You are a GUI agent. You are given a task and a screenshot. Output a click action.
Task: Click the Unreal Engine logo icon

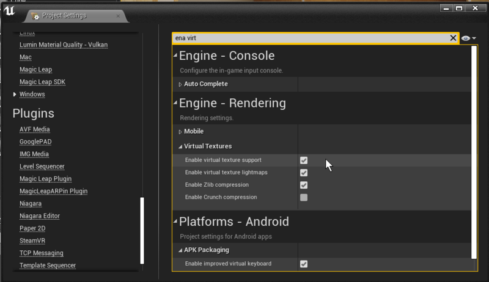click(x=9, y=11)
